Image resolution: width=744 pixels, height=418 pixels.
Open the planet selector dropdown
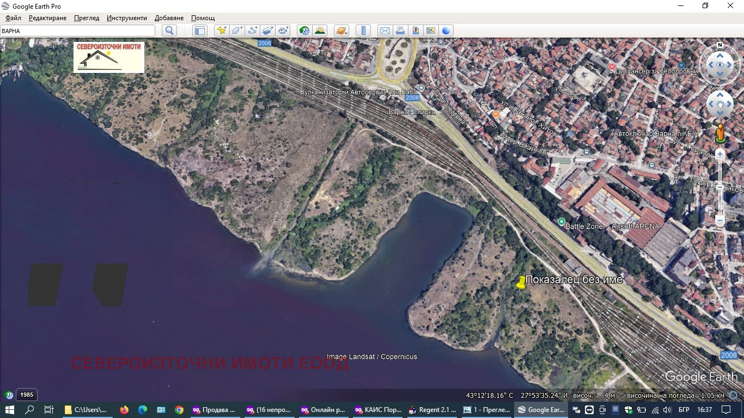341,30
